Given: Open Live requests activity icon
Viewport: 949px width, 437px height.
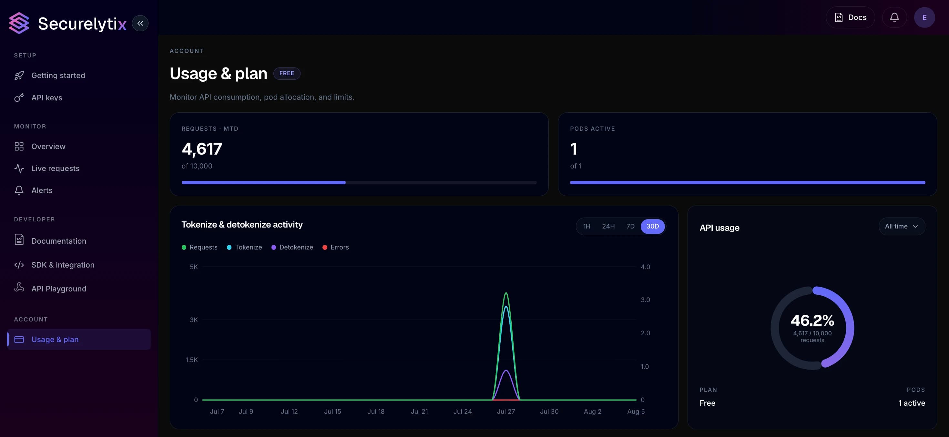Looking at the screenshot, I should tap(19, 168).
